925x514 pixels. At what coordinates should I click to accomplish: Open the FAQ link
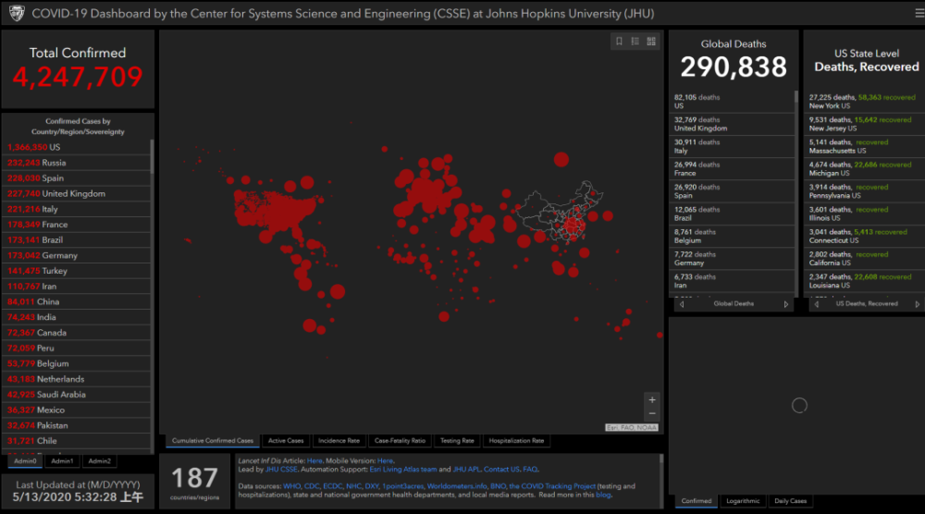pos(530,470)
